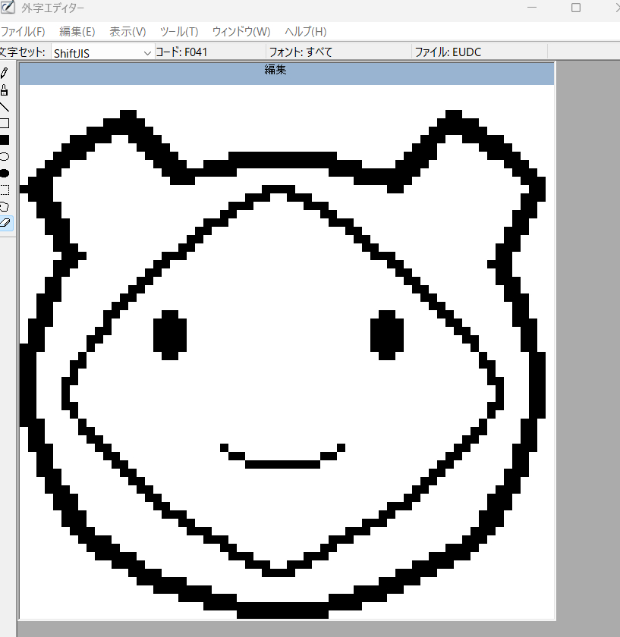Open the 表示(V) menu
This screenshot has width=620, height=637.
127,31
